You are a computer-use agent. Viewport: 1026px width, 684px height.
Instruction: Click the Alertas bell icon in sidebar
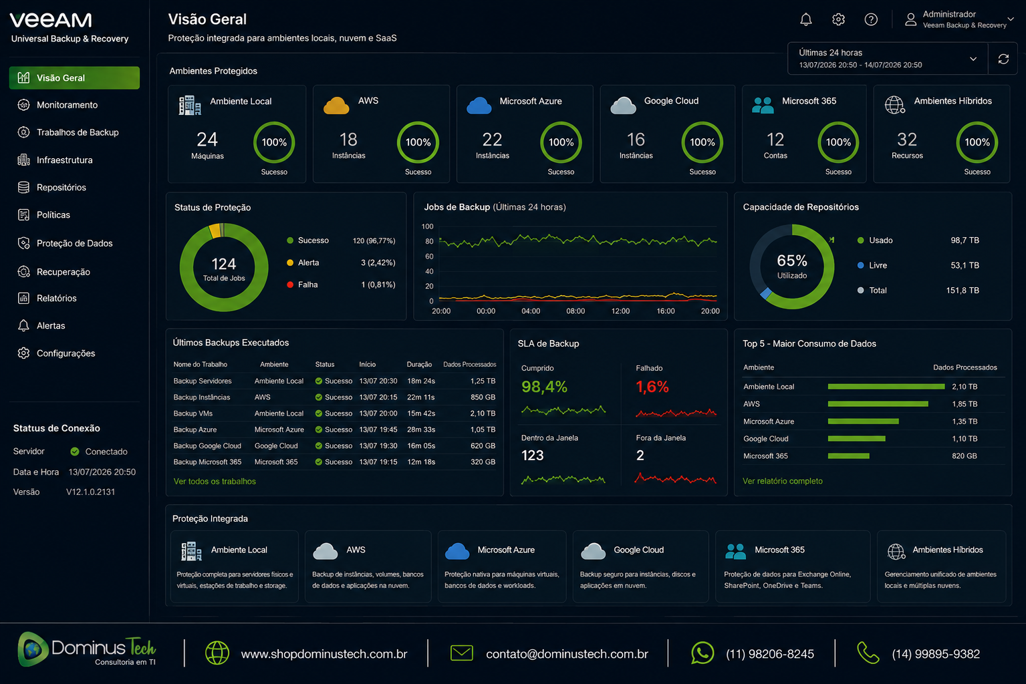coord(23,325)
